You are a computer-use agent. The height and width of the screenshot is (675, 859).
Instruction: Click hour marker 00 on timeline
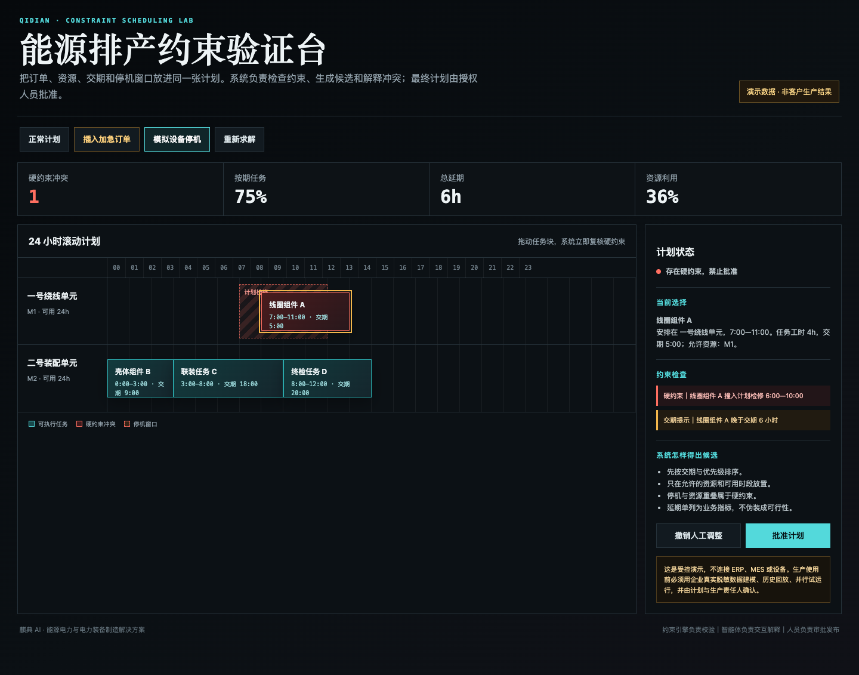[x=116, y=267]
